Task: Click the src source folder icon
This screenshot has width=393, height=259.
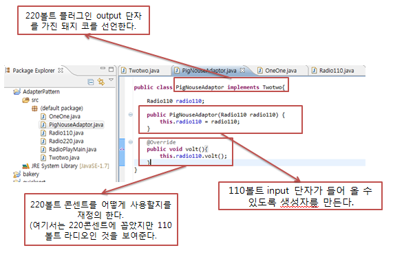Action: [x=26, y=100]
